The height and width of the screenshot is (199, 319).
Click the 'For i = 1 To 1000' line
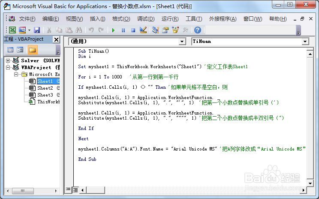click(x=100, y=77)
